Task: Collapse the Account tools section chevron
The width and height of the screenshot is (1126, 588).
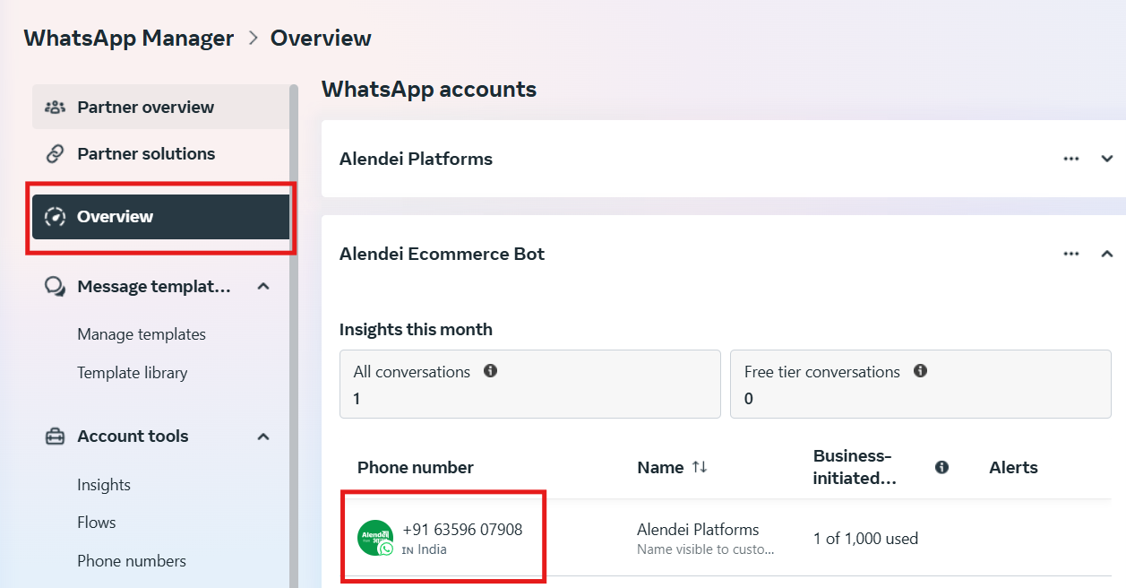Action: click(263, 437)
